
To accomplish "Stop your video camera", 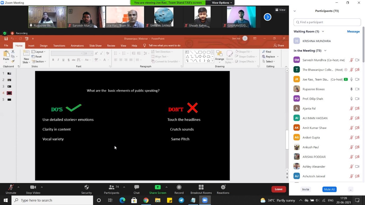I will coord(33,188).
